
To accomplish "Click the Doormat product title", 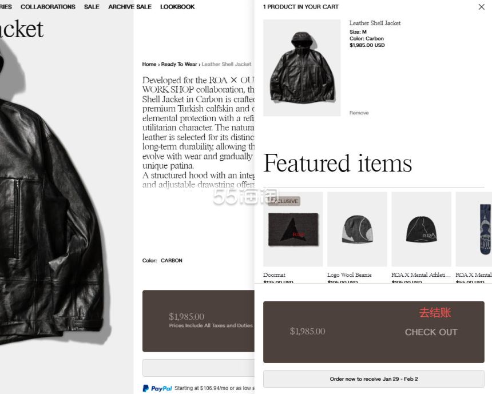I will click(x=274, y=275).
